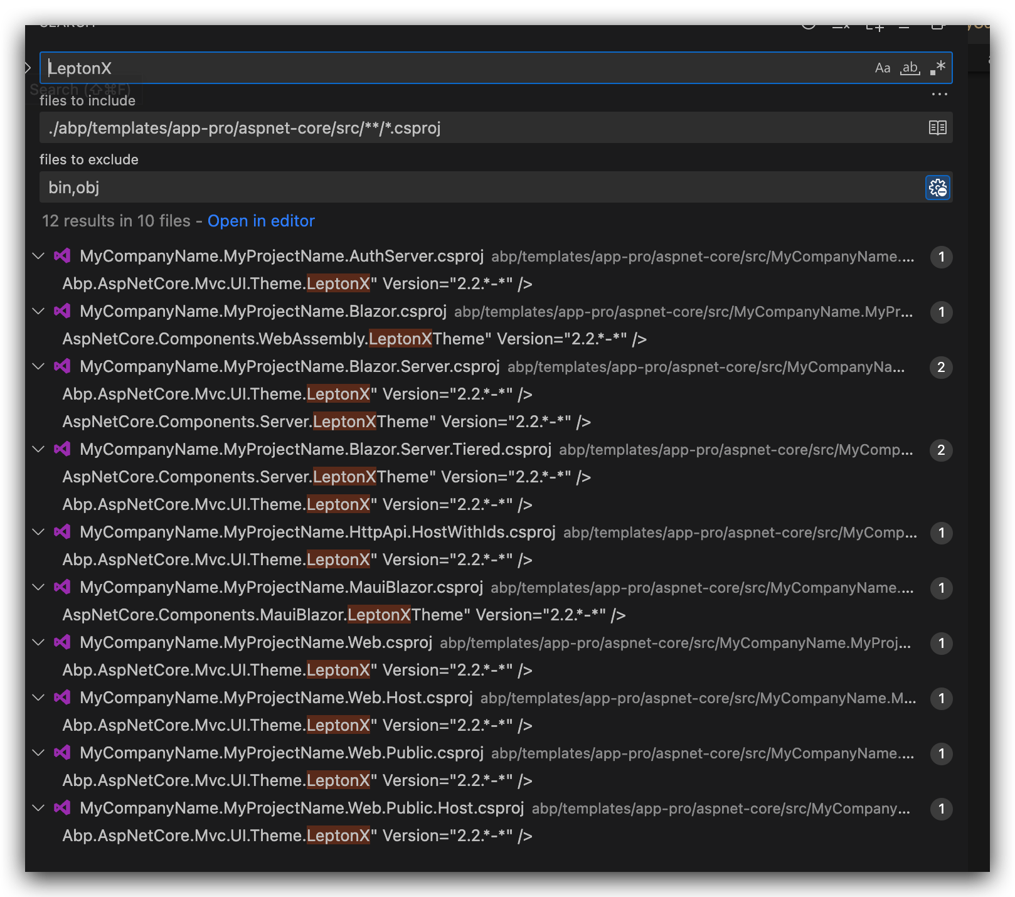Click match count badge for Blazor.Server.csproj
Screen dimensions: 1015x897
941,368
